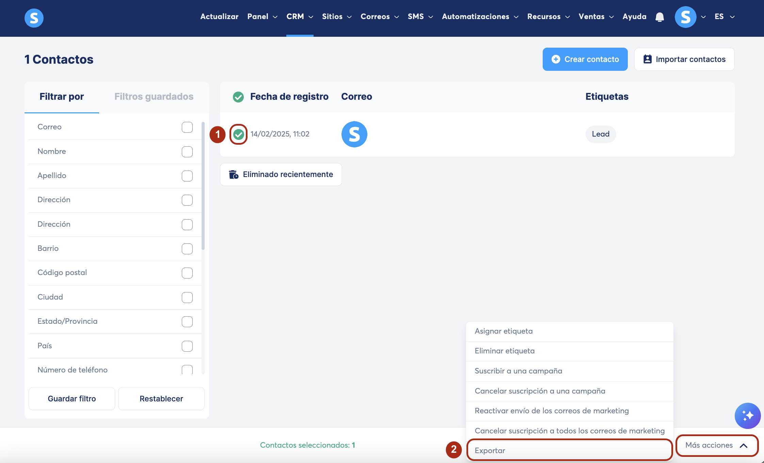
Task: Click the account avatar in navbar
Action: 685,17
